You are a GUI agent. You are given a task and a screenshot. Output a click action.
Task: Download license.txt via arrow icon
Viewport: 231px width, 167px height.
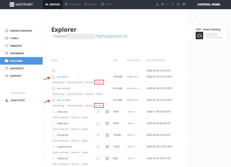[107, 135]
